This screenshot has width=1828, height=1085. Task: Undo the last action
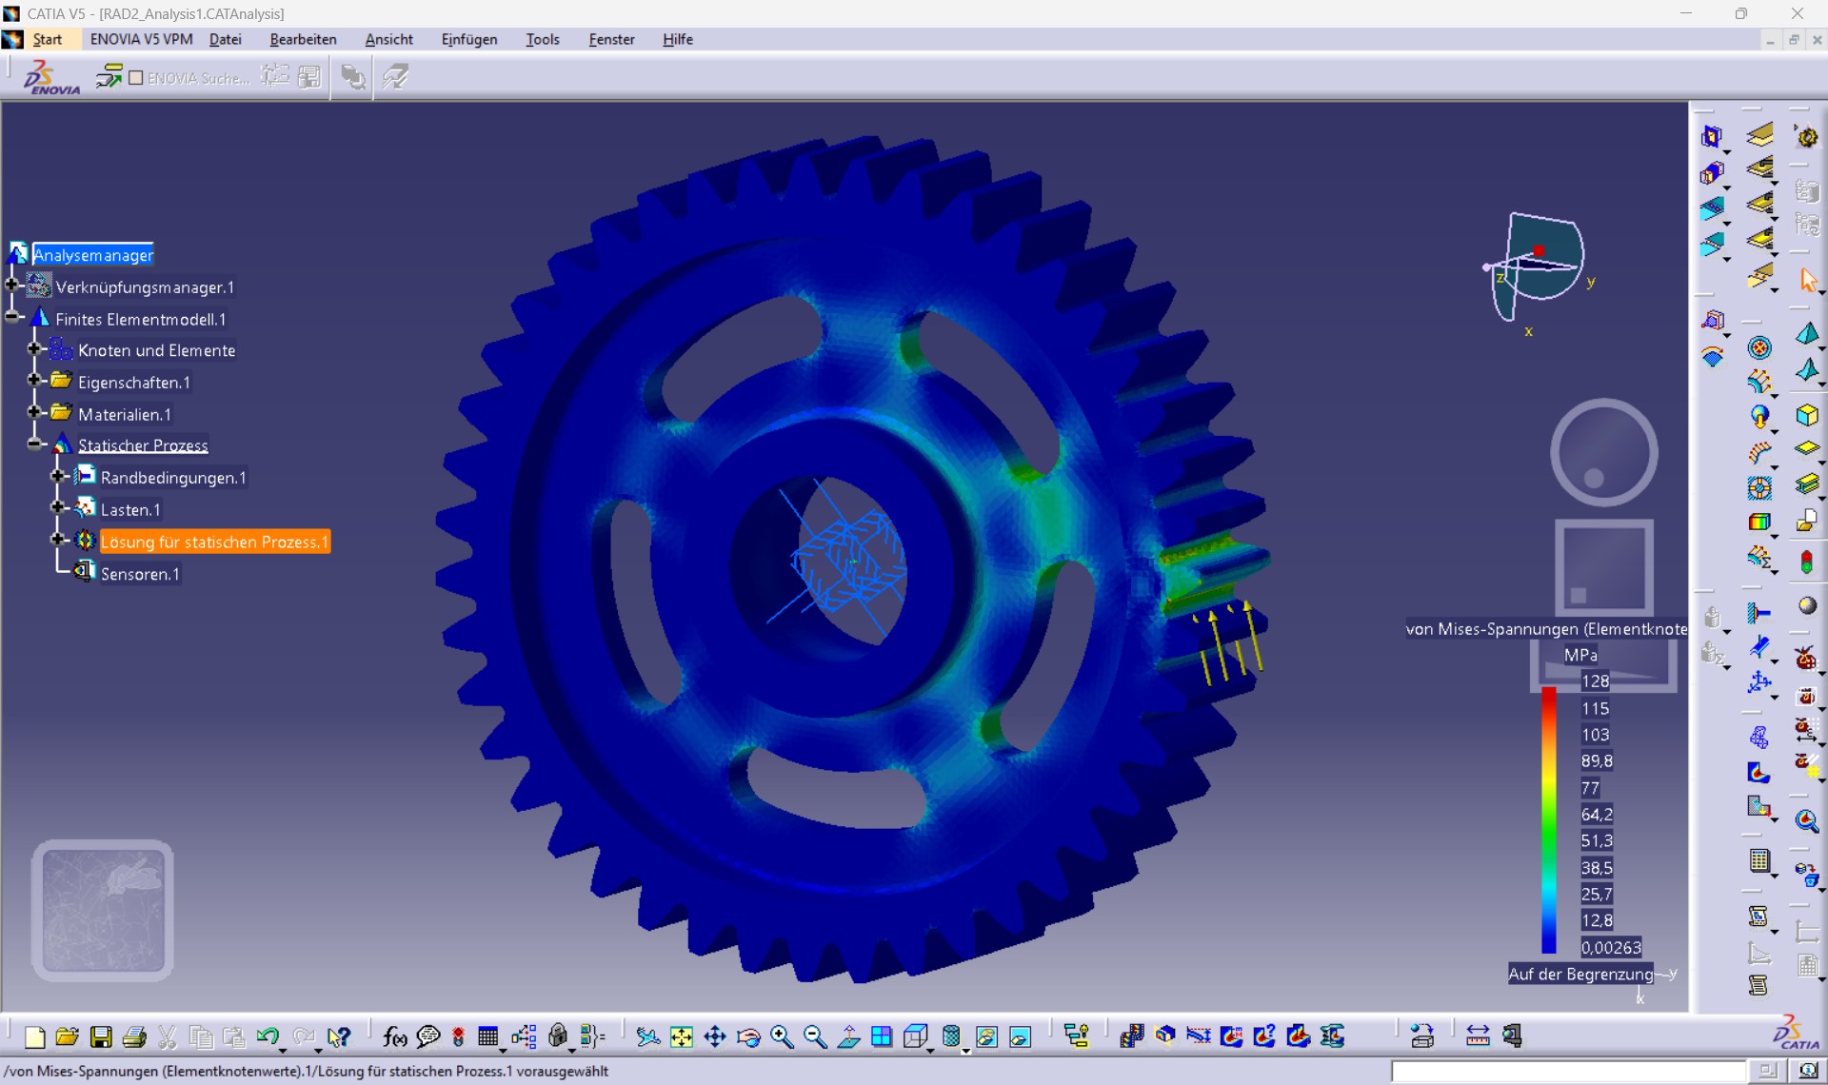(268, 1036)
